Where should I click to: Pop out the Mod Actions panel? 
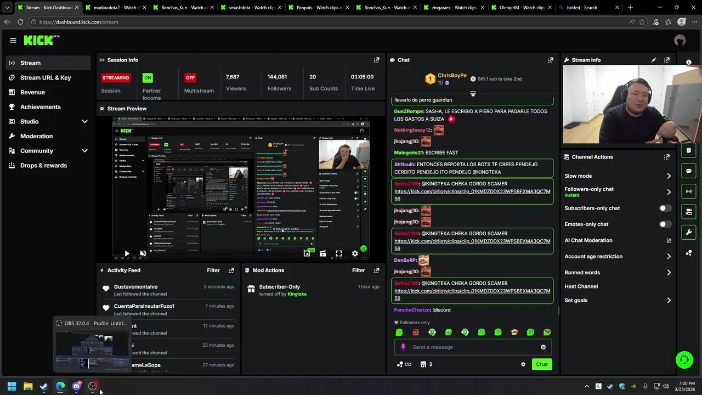[376, 270]
